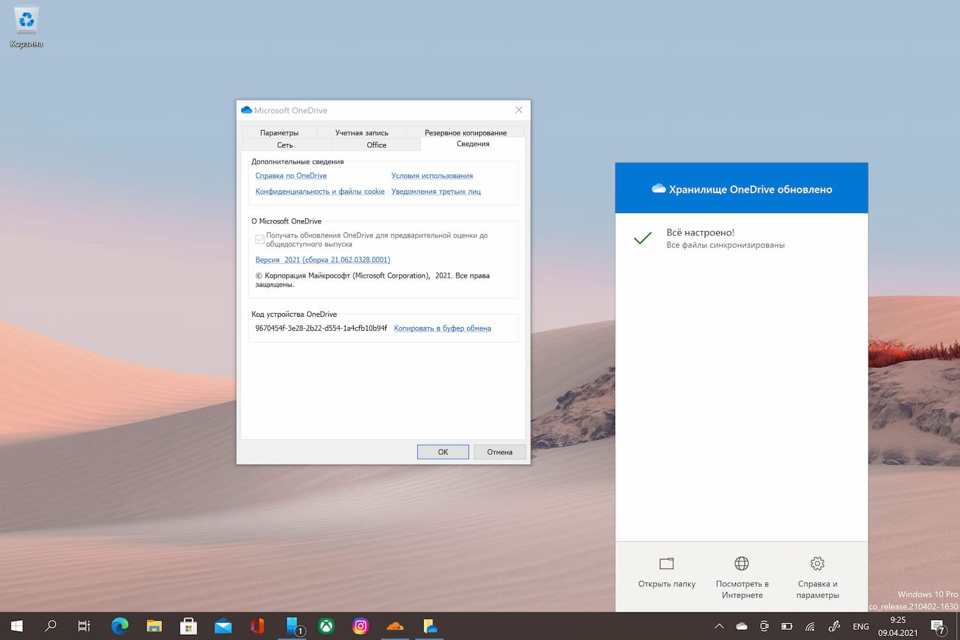The width and height of the screenshot is (960, 640).
Task: Open Action Center notifications icon
Action: pyautogui.click(x=938, y=626)
